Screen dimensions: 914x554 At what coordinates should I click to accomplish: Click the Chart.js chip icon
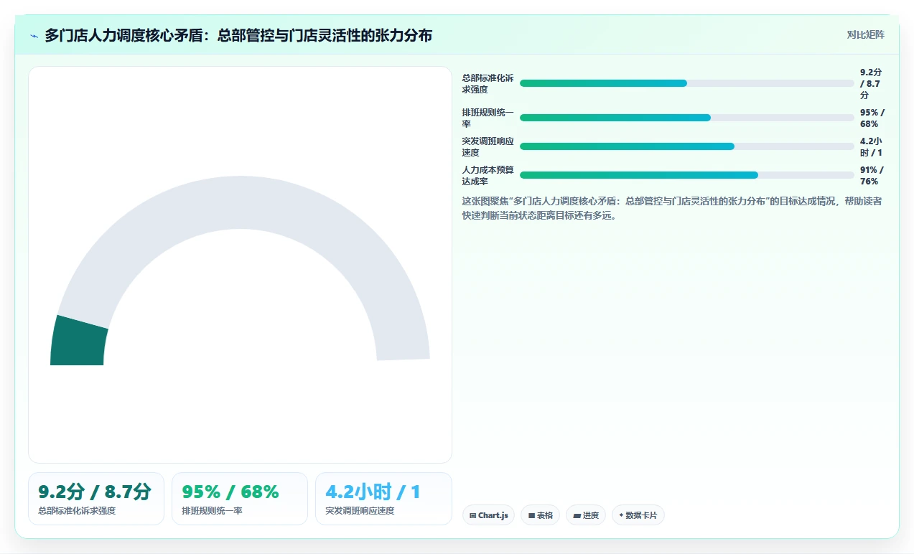coord(472,515)
